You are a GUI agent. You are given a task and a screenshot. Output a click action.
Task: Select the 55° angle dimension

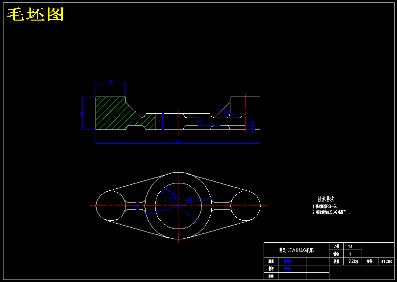click(226, 112)
